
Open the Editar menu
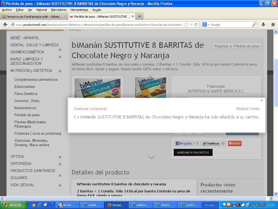[20, 10]
